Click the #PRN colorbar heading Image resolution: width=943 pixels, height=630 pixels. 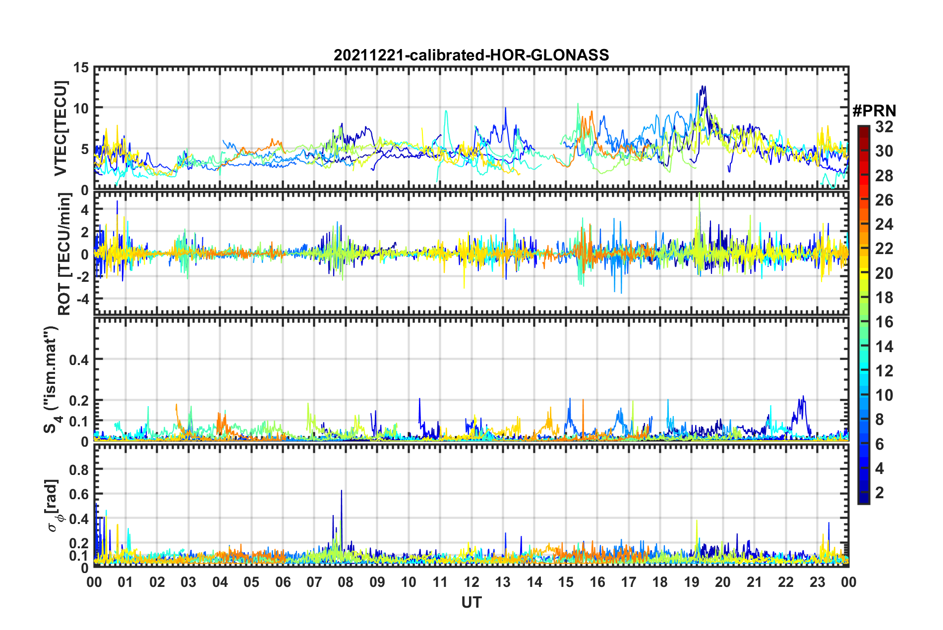[874, 111]
